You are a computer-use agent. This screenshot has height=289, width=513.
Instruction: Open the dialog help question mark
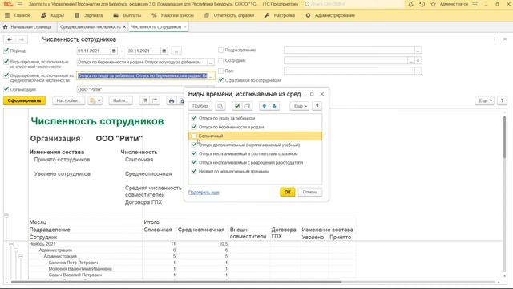(x=317, y=106)
